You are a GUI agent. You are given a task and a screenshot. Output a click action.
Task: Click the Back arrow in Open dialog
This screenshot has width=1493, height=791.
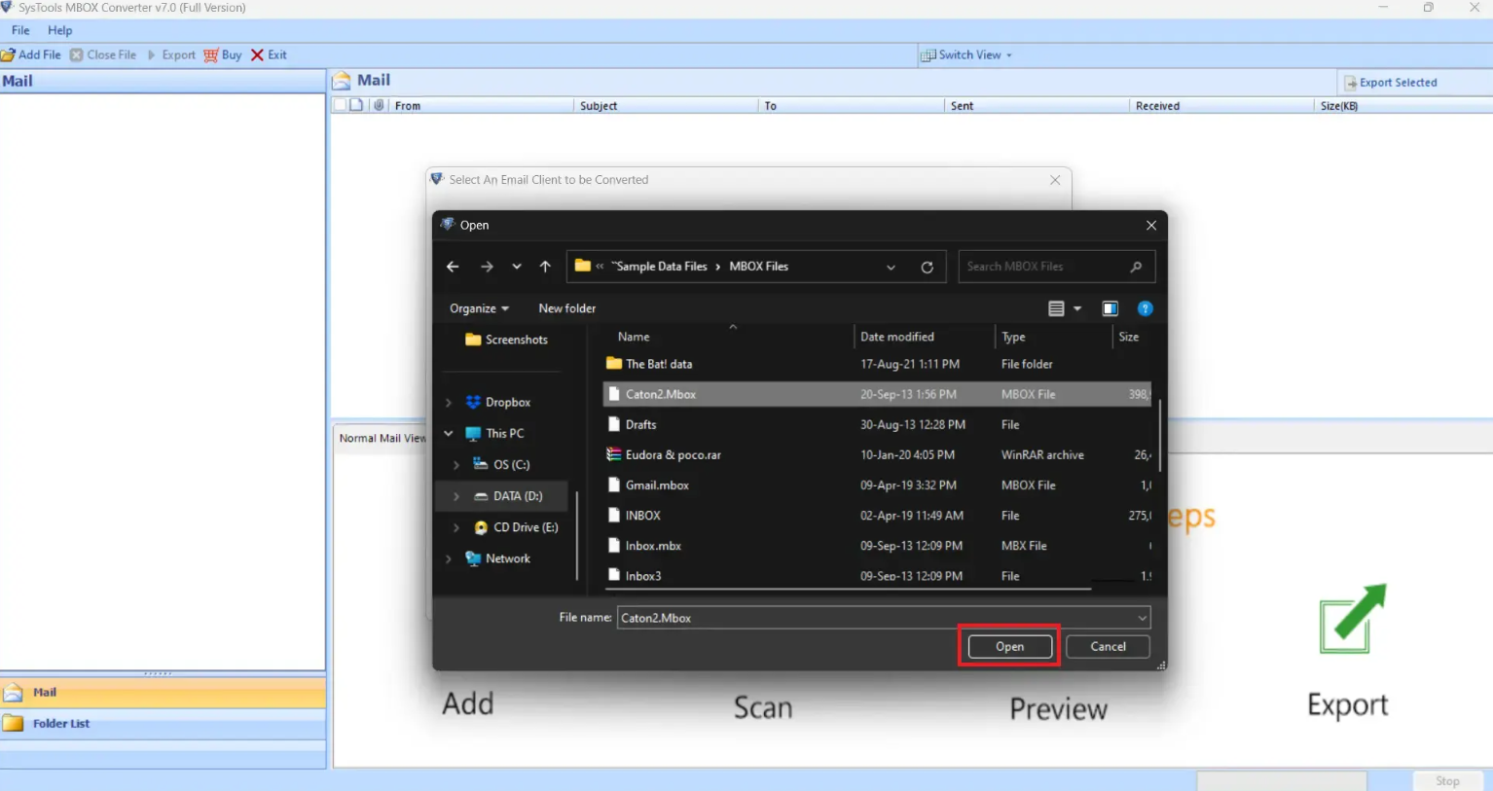453,267
